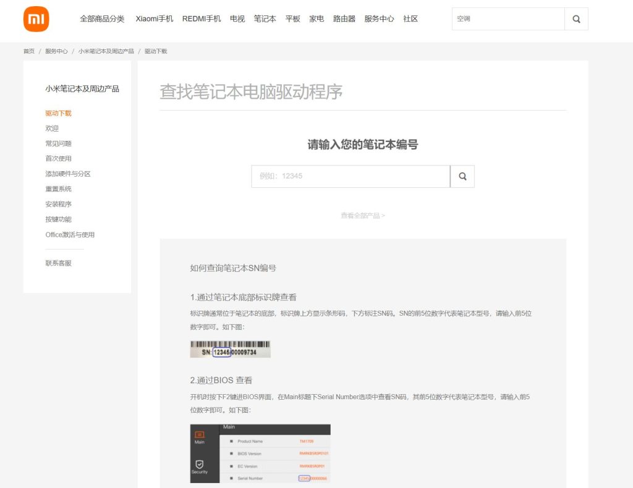Open 社区 in top navigation
Image resolution: width=633 pixels, height=488 pixels.
(x=410, y=19)
